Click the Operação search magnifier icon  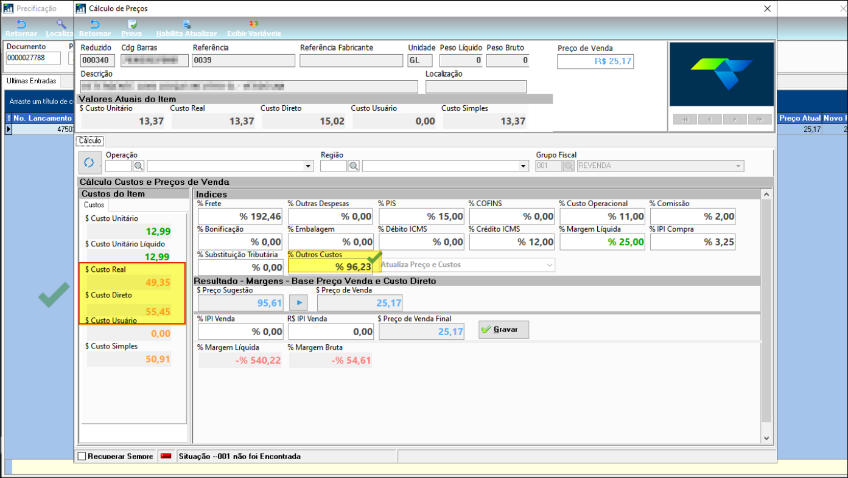(139, 166)
